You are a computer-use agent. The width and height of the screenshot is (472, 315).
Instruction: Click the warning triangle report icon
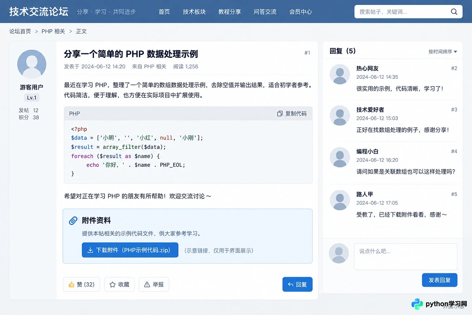[x=147, y=284]
